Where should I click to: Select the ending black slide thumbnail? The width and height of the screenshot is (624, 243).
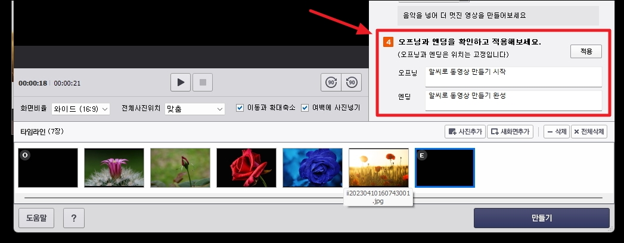(x=445, y=168)
